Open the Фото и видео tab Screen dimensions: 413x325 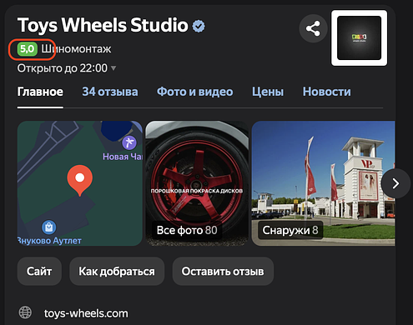194,92
